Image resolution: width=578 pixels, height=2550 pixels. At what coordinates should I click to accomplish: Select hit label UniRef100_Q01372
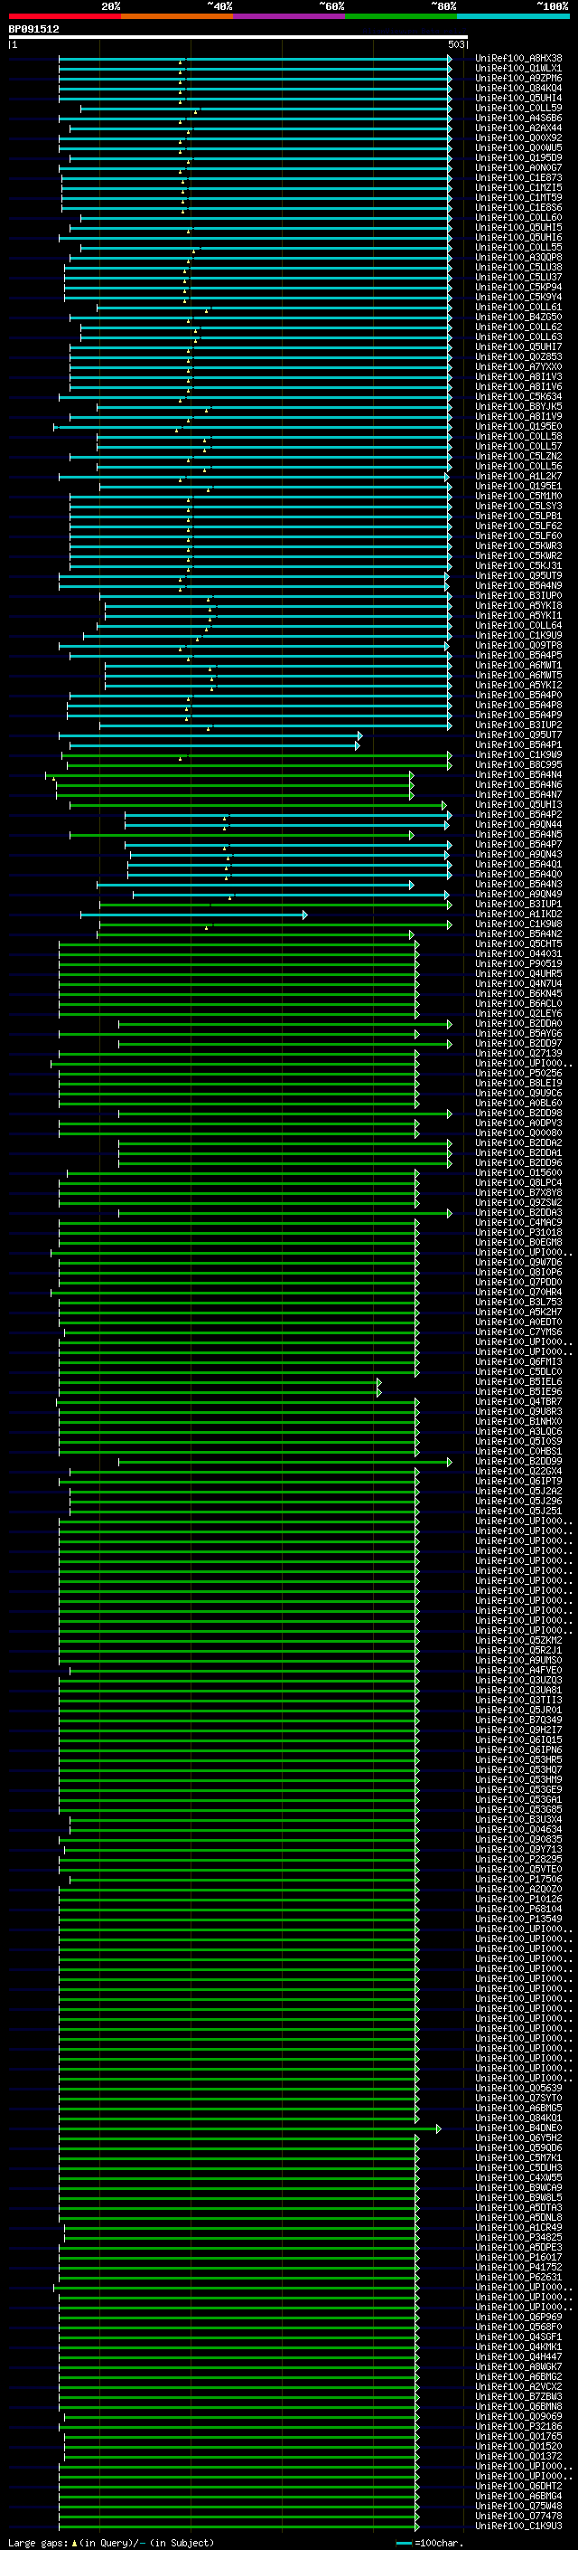coord(518,2457)
